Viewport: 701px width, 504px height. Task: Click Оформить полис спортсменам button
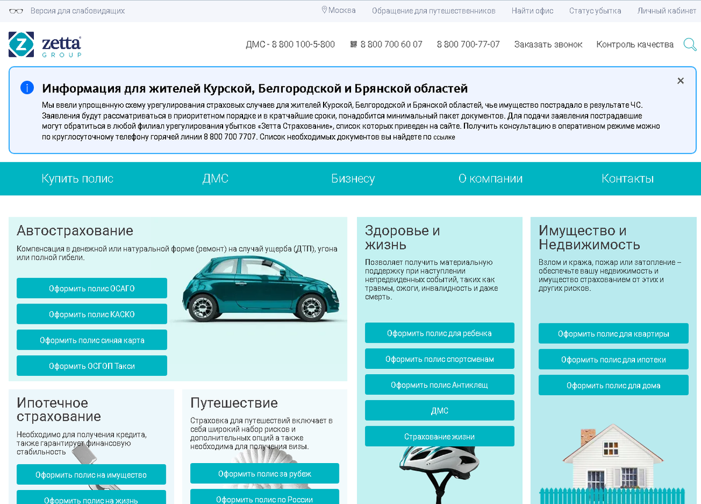[439, 358]
